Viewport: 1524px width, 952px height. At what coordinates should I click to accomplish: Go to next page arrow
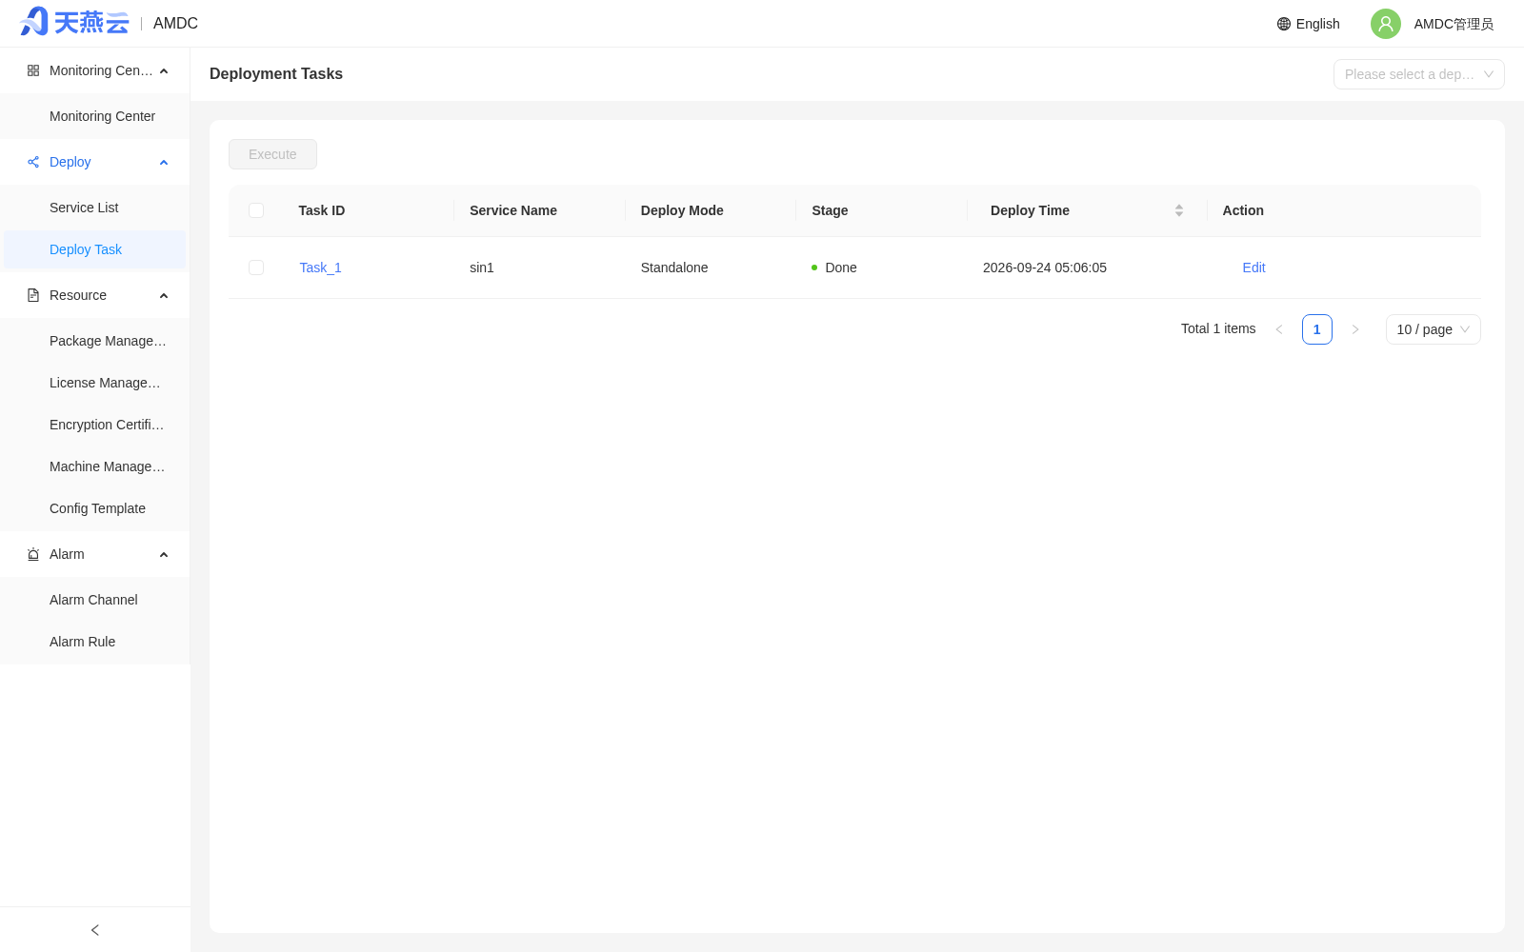[x=1355, y=329]
